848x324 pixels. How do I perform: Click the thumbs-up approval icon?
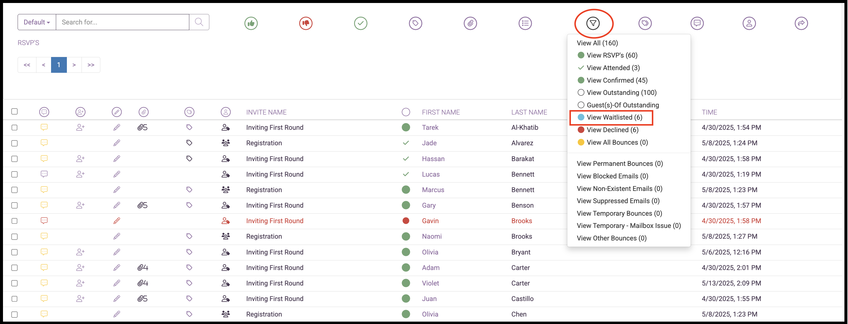251,23
